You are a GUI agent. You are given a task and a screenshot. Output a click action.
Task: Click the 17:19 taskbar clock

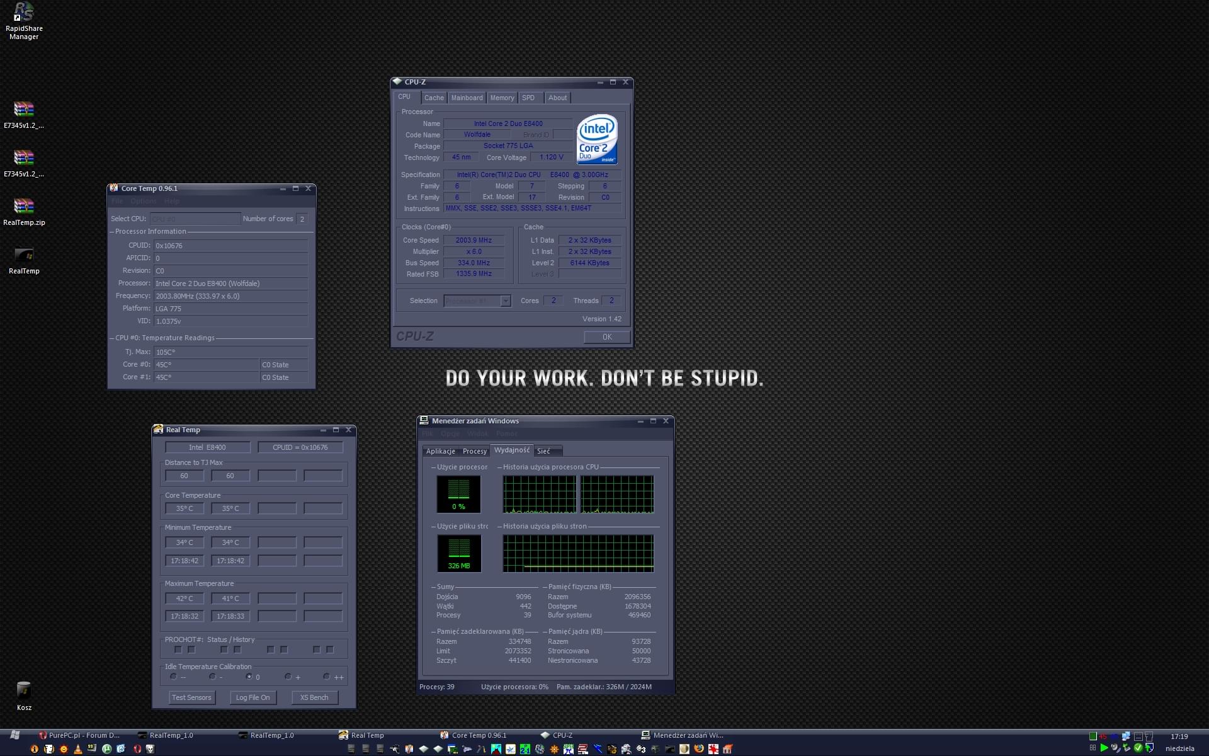[x=1179, y=736]
